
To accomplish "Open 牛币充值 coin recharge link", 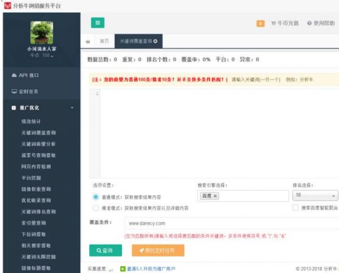I will tap(285, 23).
